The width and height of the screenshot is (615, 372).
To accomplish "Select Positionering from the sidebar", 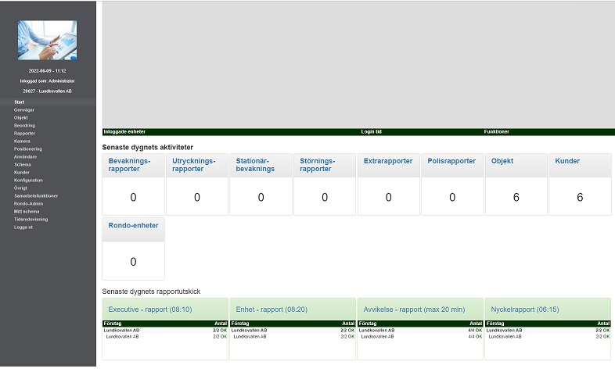I will (28, 148).
